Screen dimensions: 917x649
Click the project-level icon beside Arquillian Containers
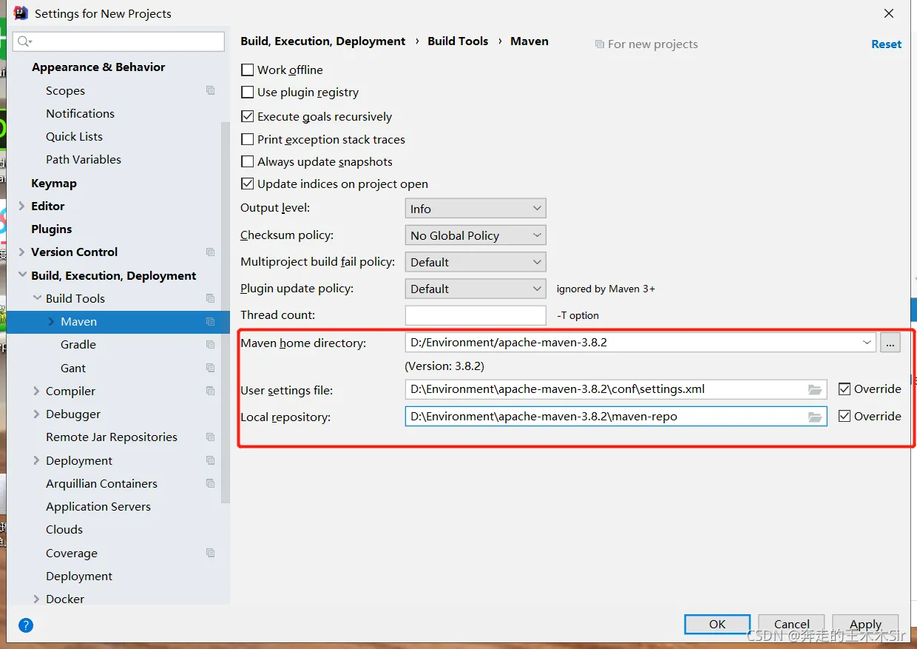(x=211, y=483)
